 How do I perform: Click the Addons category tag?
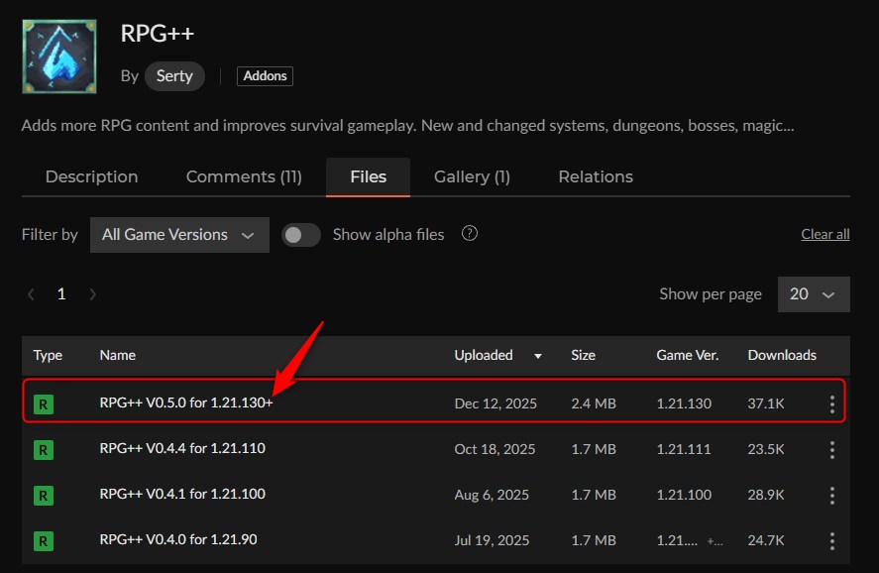click(265, 76)
